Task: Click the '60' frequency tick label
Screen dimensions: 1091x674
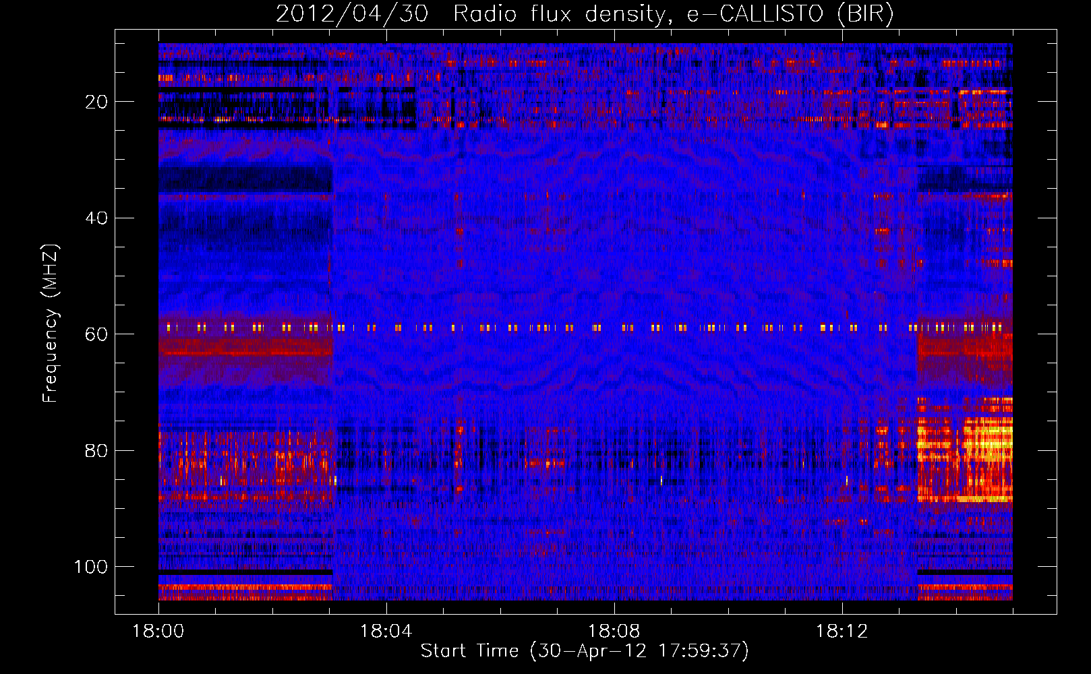Action: pyautogui.click(x=97, y=334)
